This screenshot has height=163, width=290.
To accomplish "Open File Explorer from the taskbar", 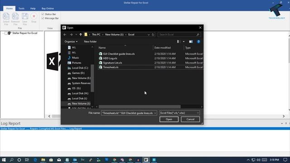I will click(x=43, y=160).
